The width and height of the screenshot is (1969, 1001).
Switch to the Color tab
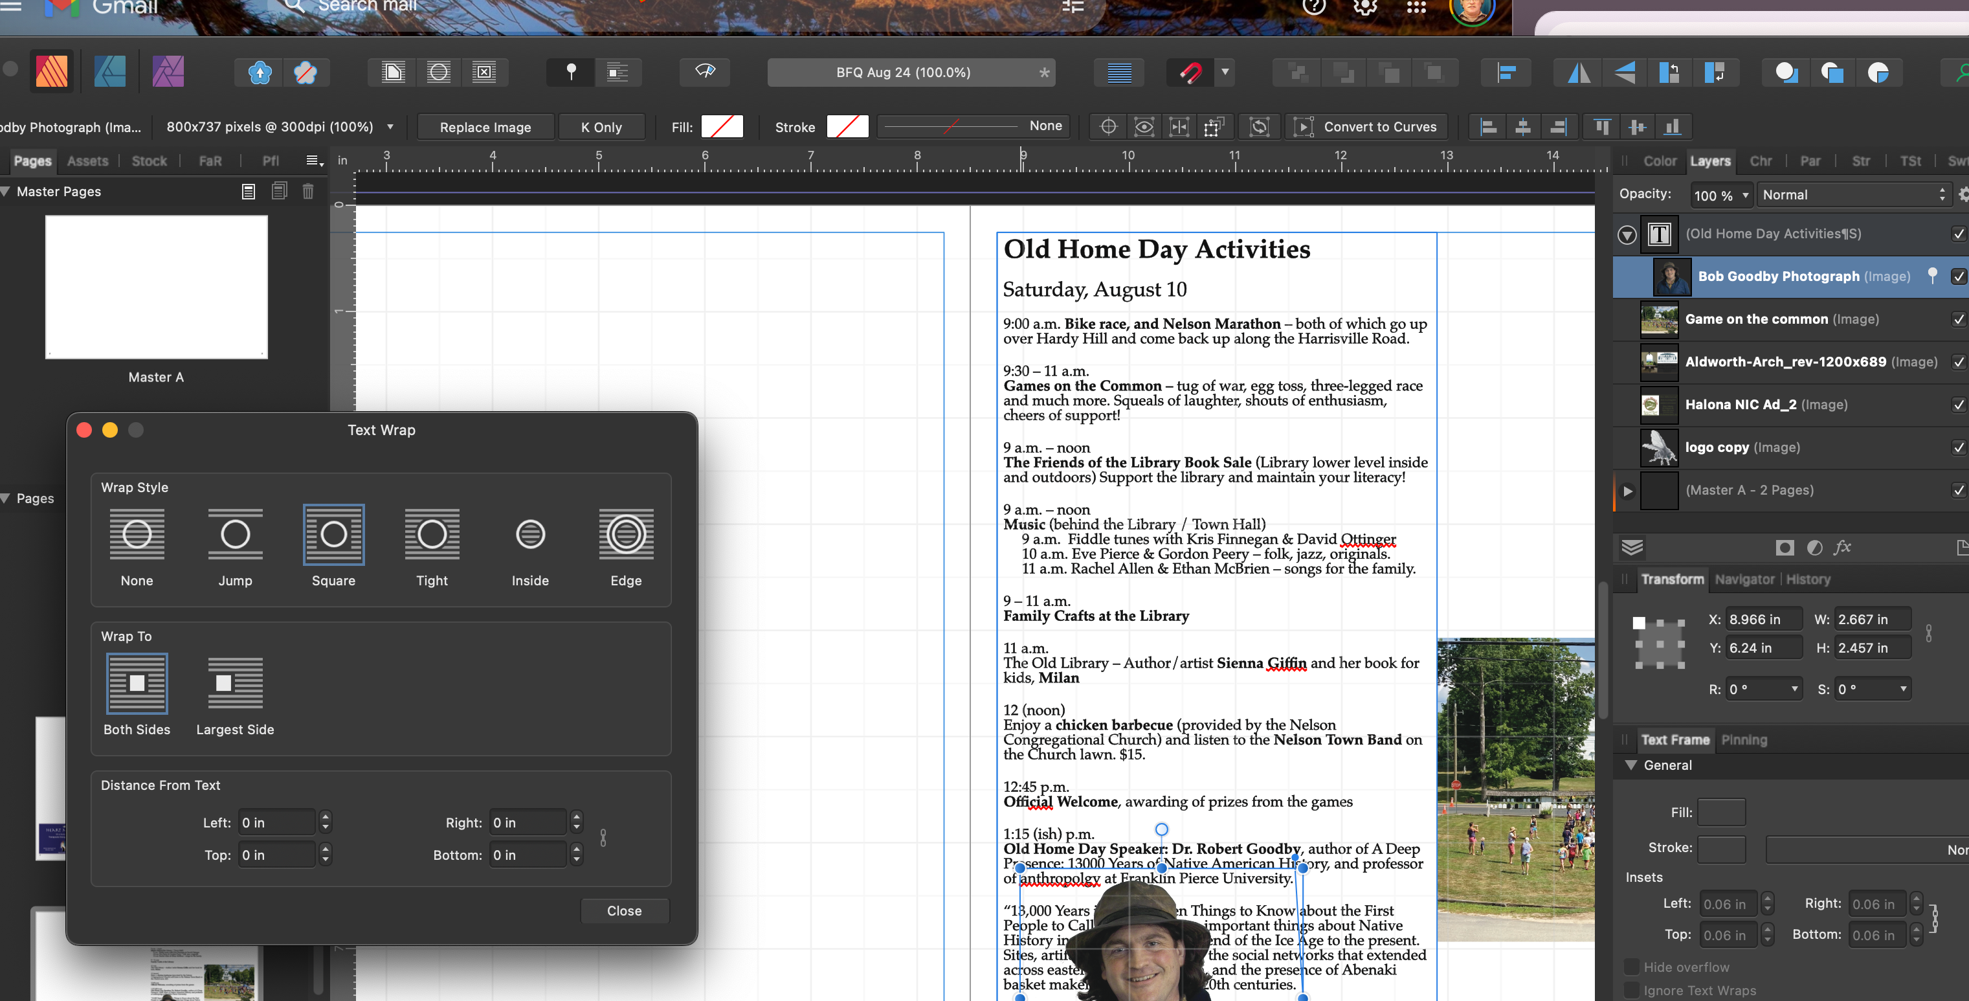1660,161
